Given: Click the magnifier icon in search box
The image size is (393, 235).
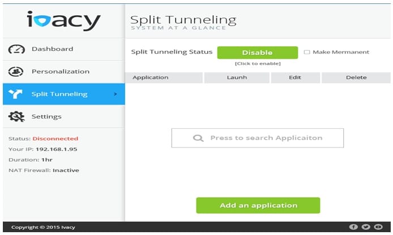Looking at the screenshot, I should tap(198, 138).
